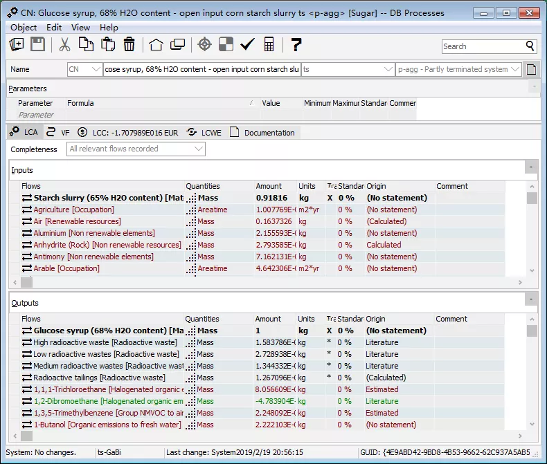Click the checkered square toolbar icon
The image size is (547, 464).
point(226,44)
